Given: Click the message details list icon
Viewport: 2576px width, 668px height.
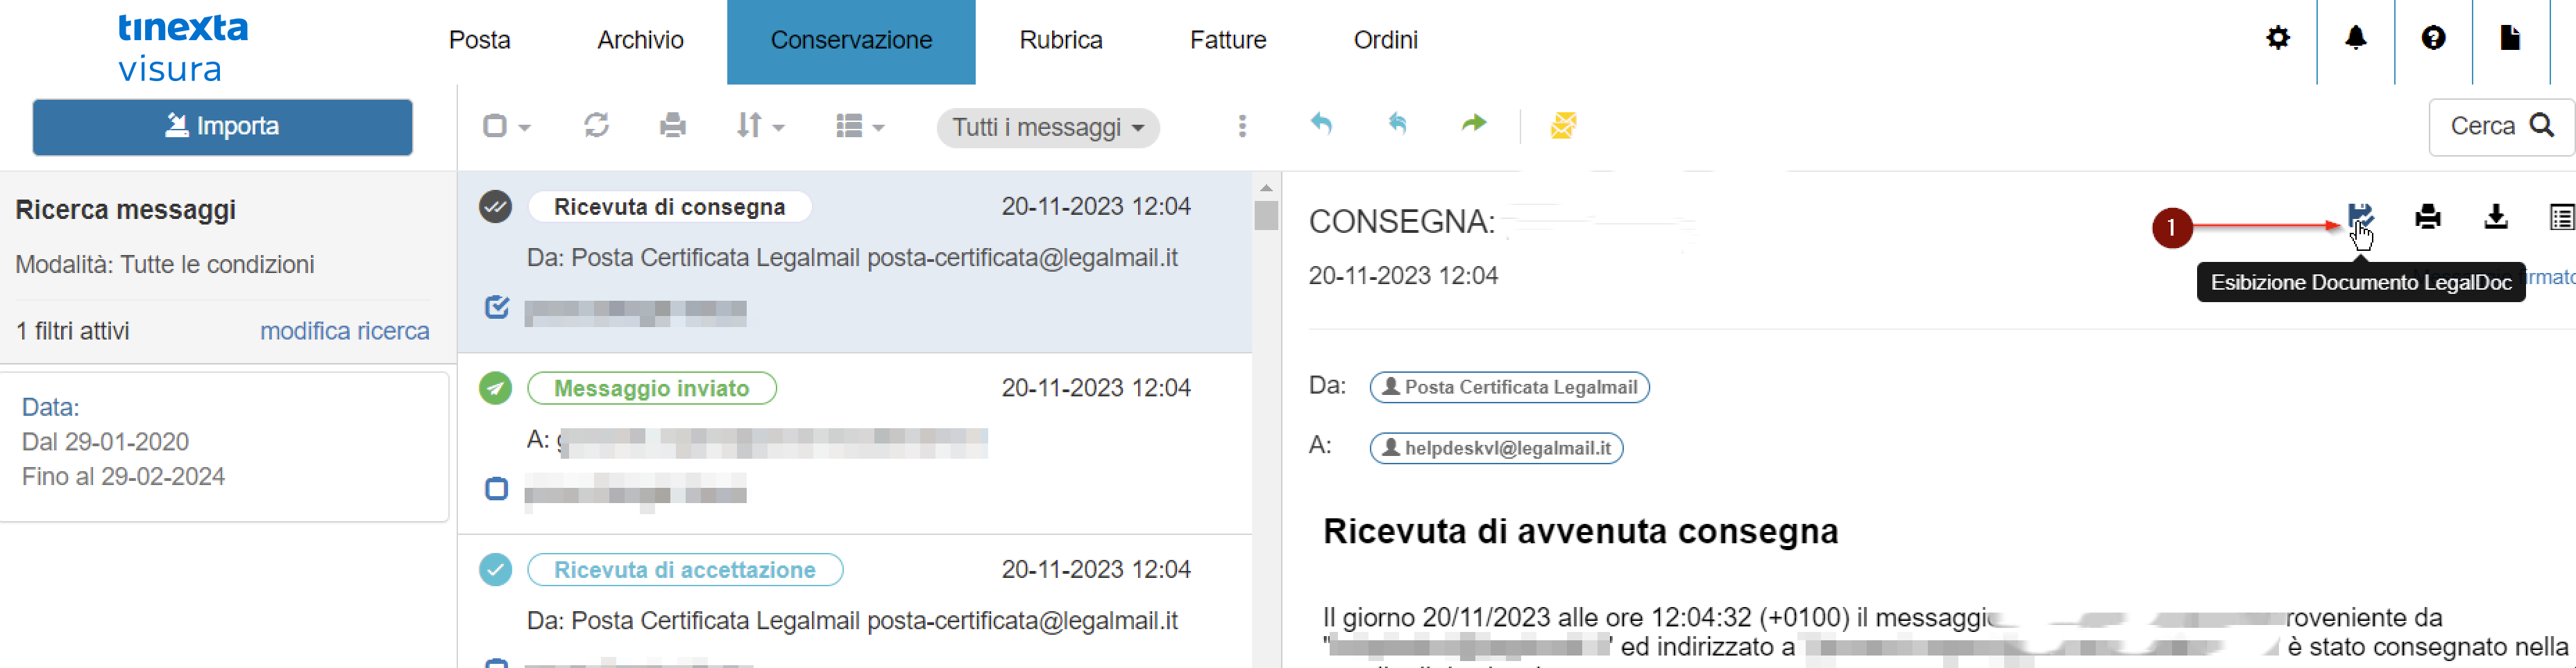Looking at the screenshot, I should pyautogui.click(x=2562, y=217).
